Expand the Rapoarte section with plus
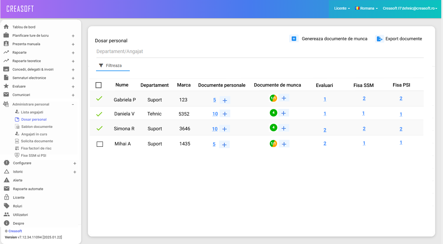 [73, 53]
